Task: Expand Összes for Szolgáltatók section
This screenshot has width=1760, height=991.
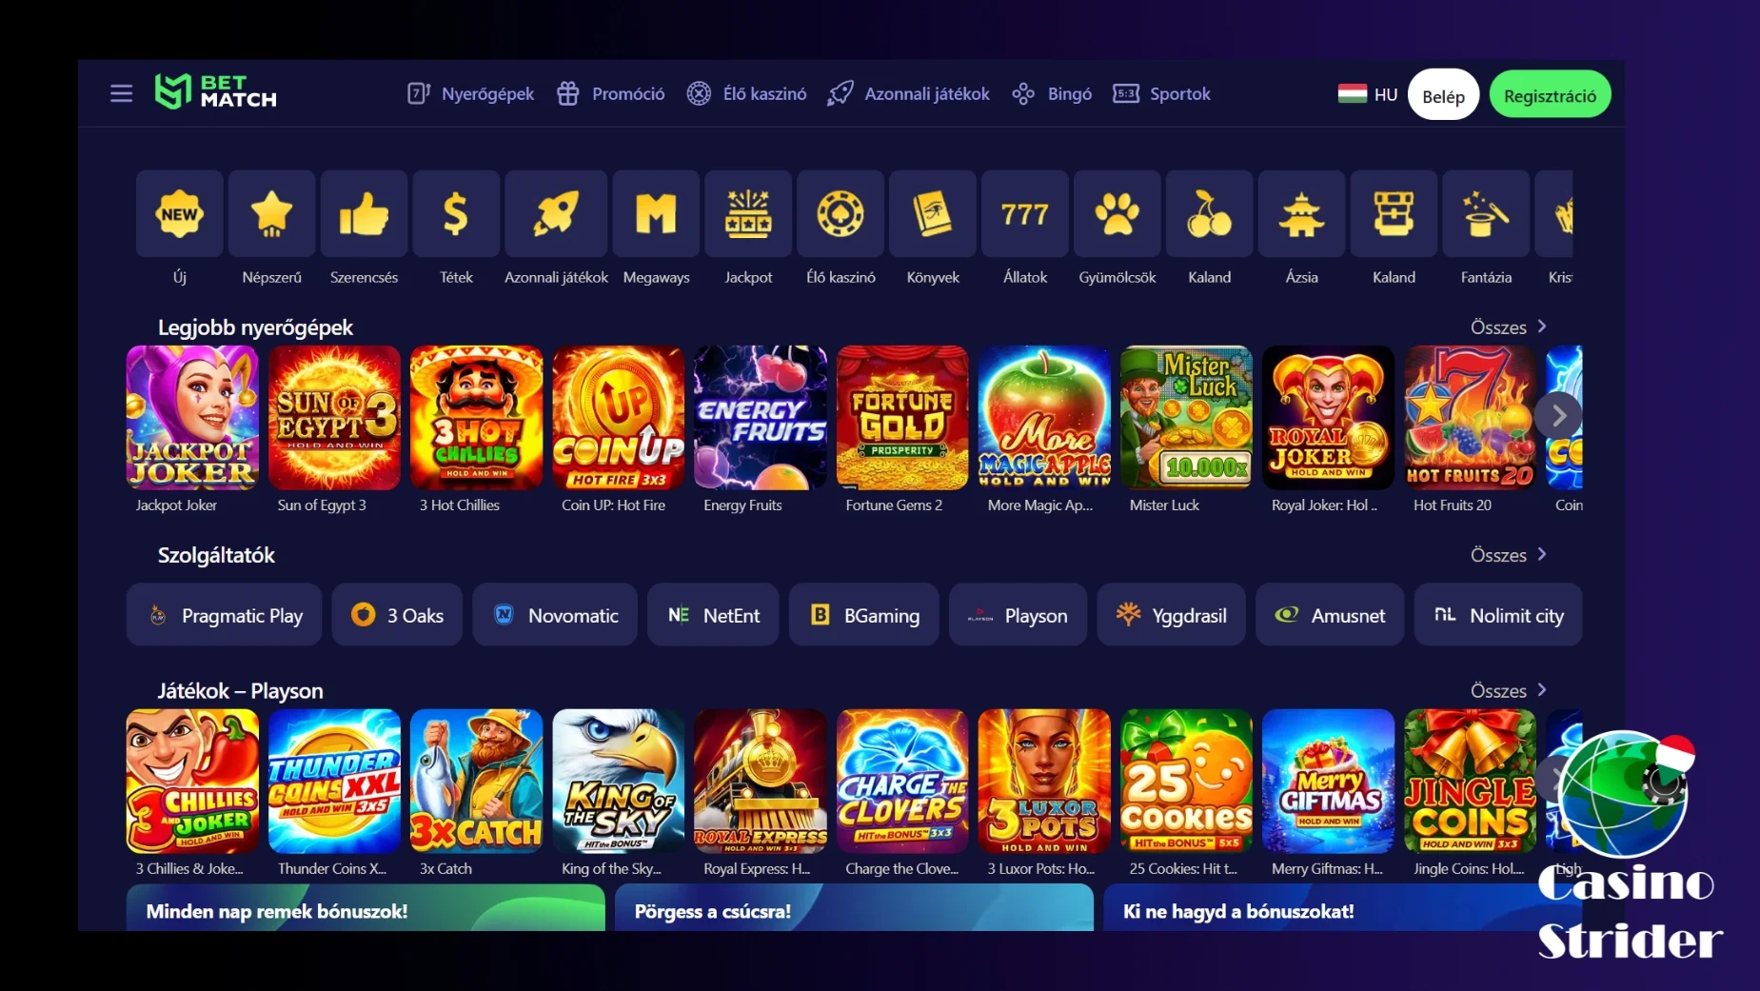Action: point(1509,555)
